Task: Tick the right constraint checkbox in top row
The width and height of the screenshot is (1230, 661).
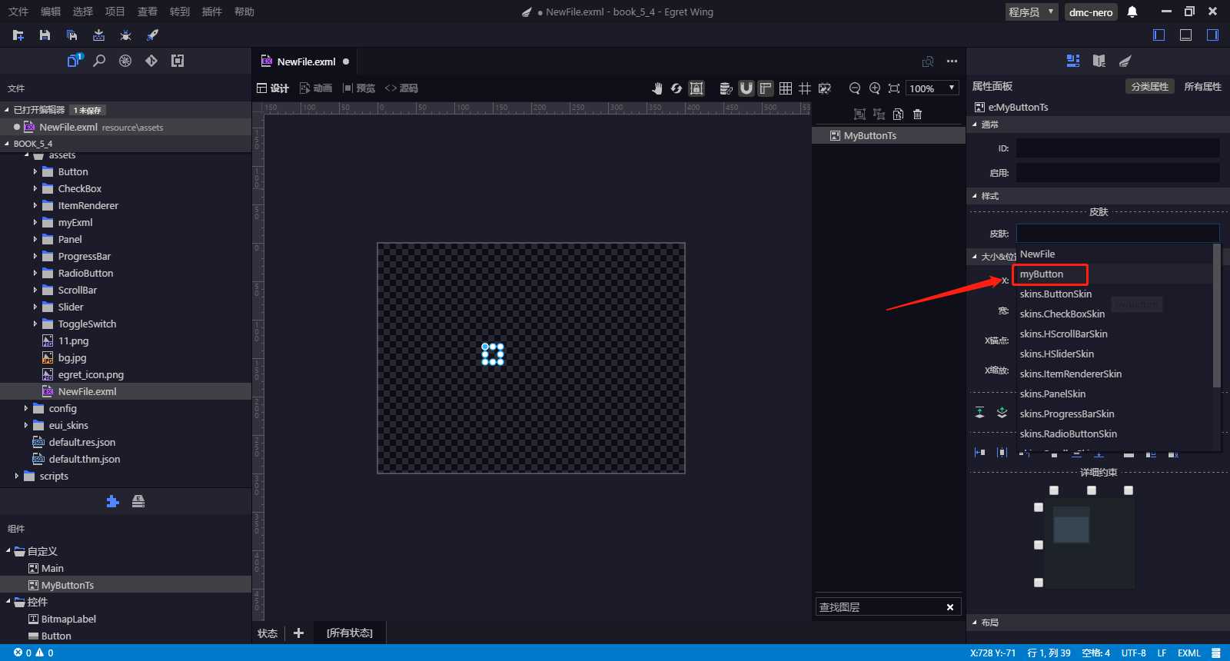Action: pos(1129,490)
